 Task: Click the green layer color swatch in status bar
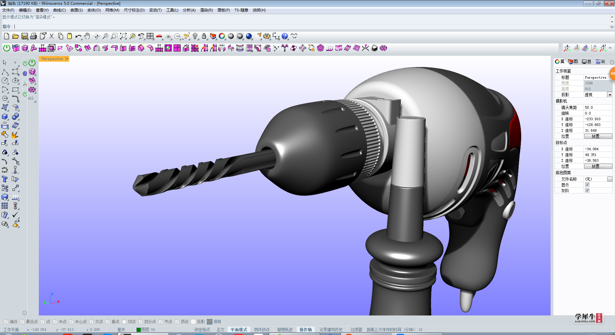(139, 330)
